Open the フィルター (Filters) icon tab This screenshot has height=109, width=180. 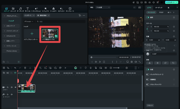53,10
